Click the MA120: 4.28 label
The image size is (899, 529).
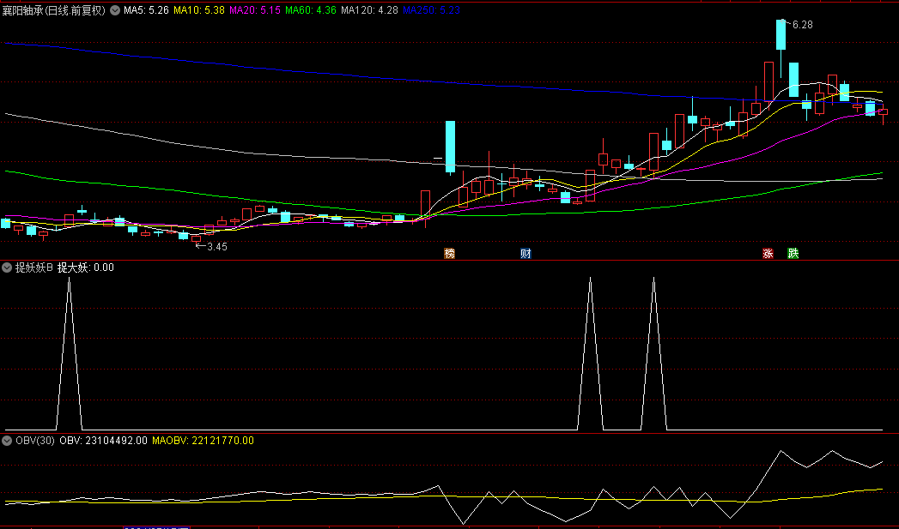(x=369, y=9)
